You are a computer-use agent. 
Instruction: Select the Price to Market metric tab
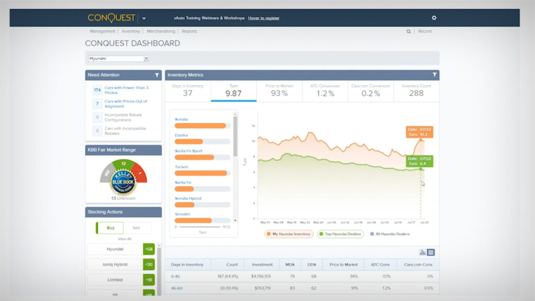279,91
